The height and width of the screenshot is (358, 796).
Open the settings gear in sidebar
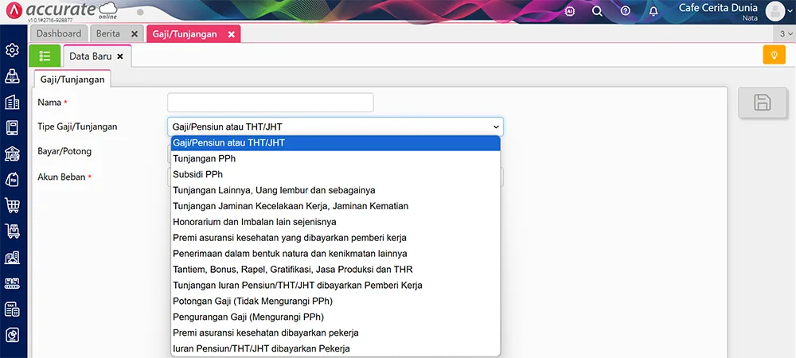tap(12, 50)
